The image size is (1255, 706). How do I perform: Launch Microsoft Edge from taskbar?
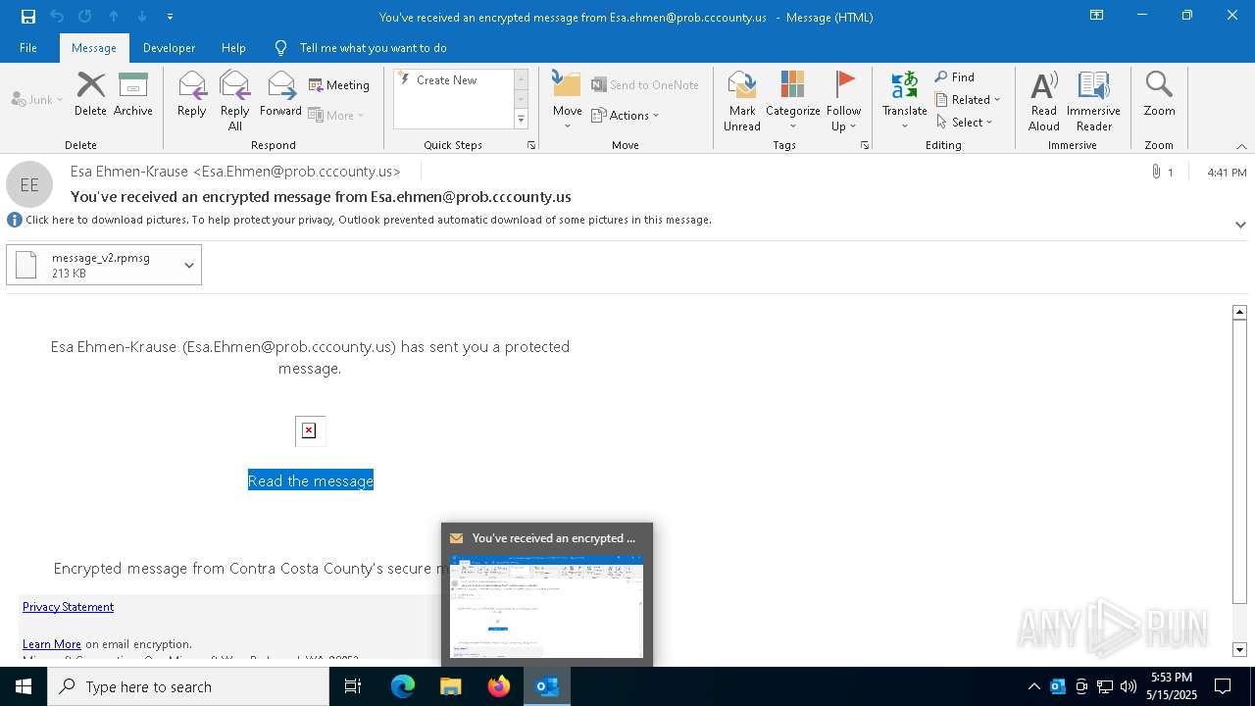[403, 686]
